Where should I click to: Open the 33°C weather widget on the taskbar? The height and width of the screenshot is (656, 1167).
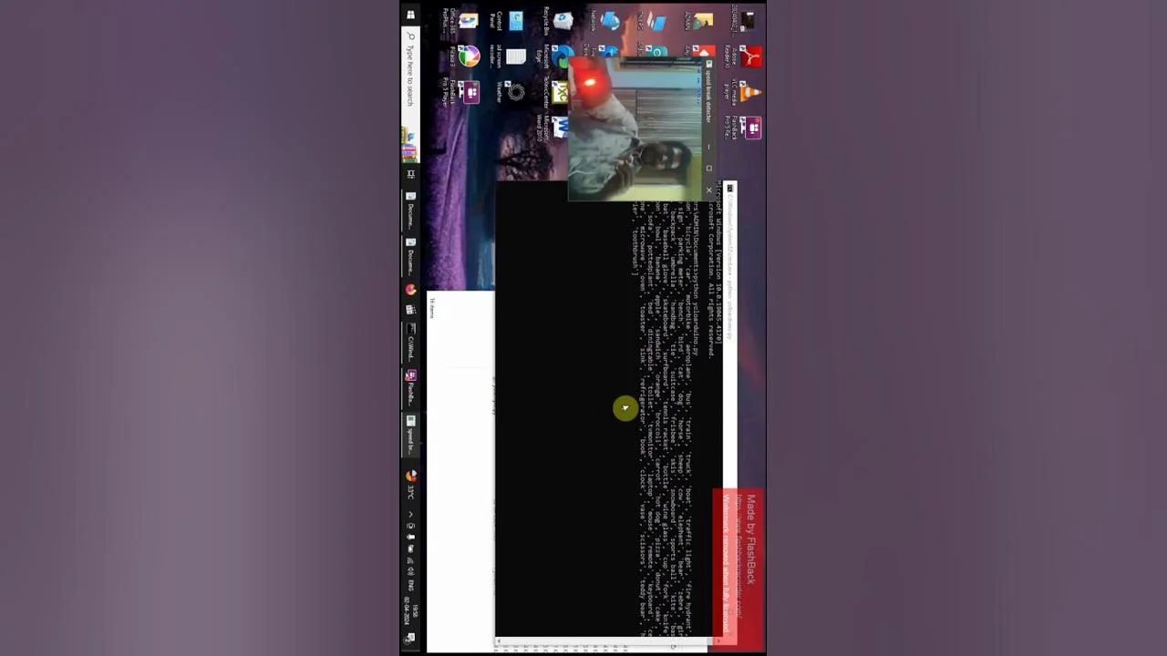pos(410,484)
